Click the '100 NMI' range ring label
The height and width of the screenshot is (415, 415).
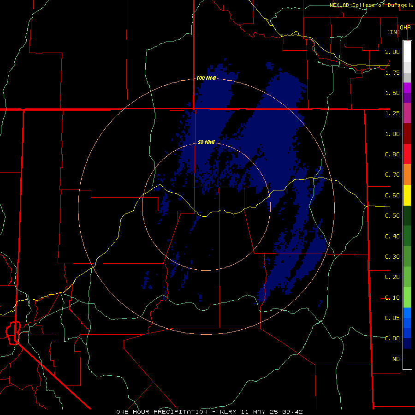206,78
